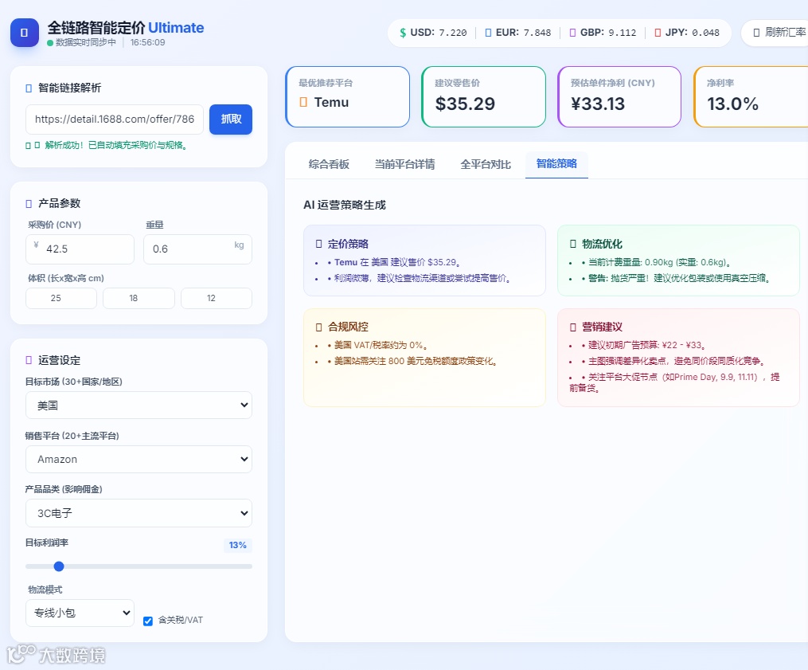The height and width of the screenshot is (670, 808).
Task: Click the GBP currency icon
Action: click(572, 33)
